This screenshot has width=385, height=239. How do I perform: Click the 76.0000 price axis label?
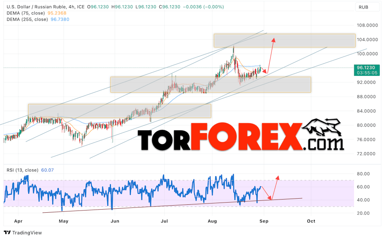(367, 139)
